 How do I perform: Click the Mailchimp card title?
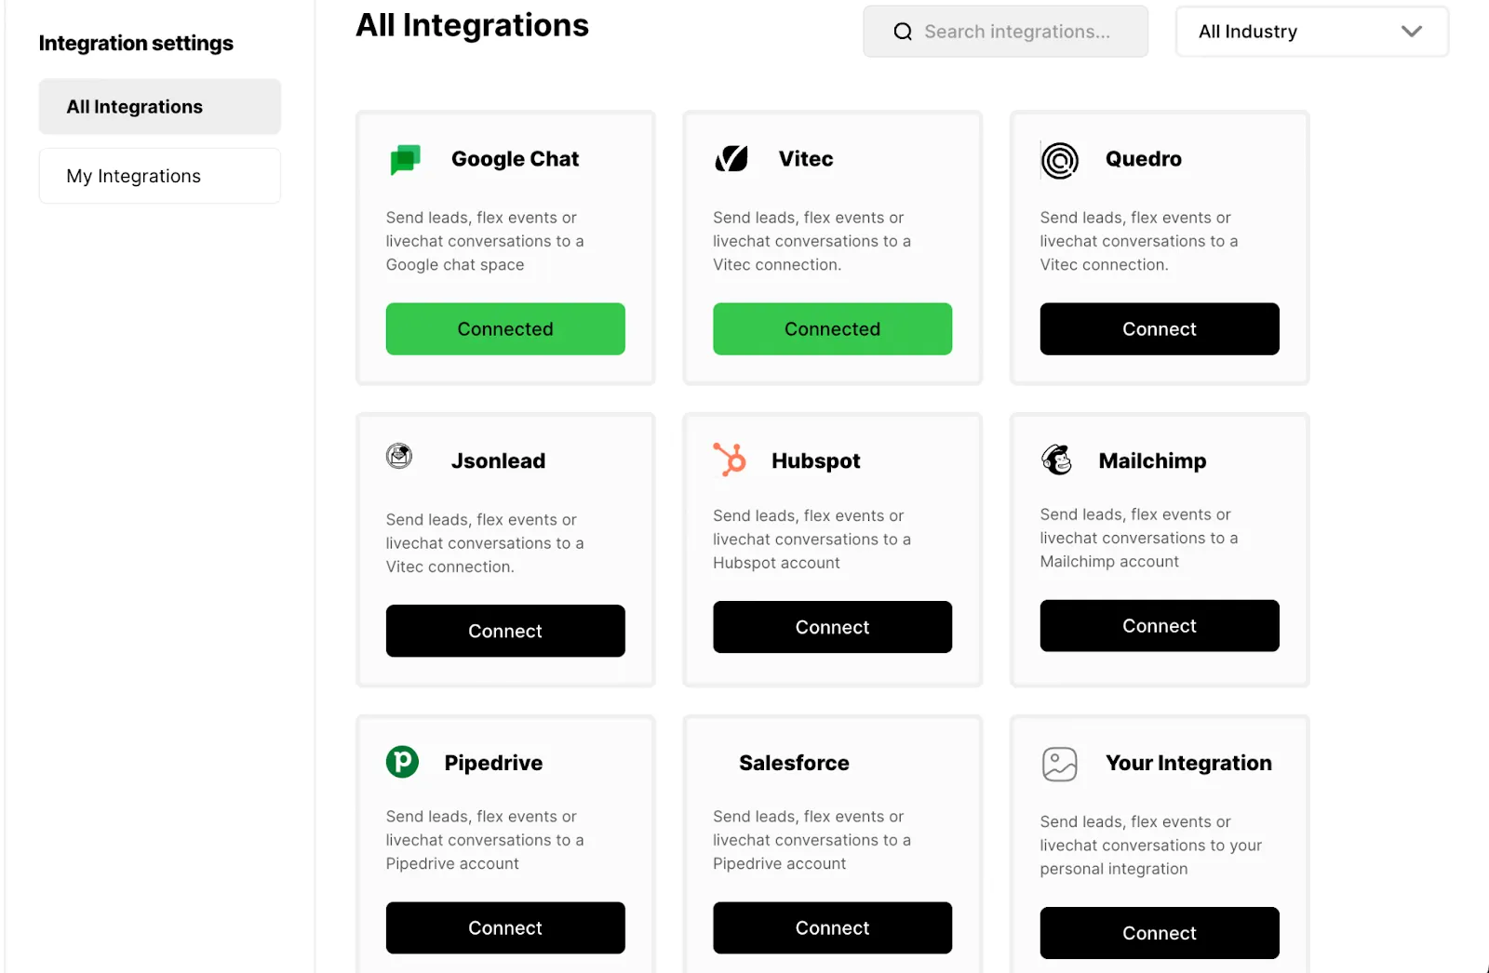click(1152, 461)
